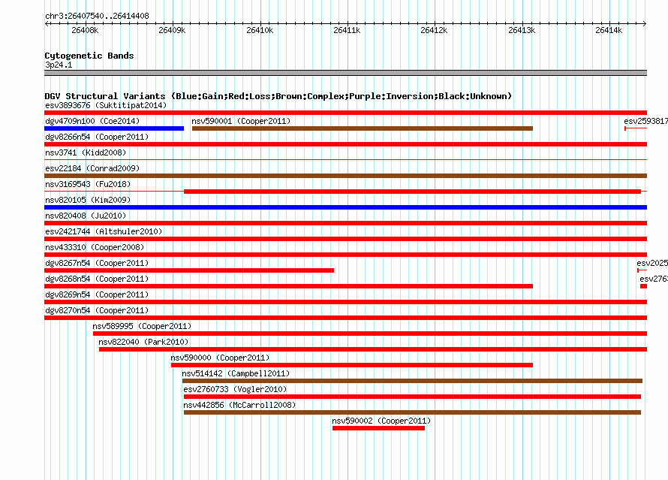This screenshot has width=668, height=480.
Task: Select the red dgv8270n54 loss bar
Action: click(x=345, y=318)
